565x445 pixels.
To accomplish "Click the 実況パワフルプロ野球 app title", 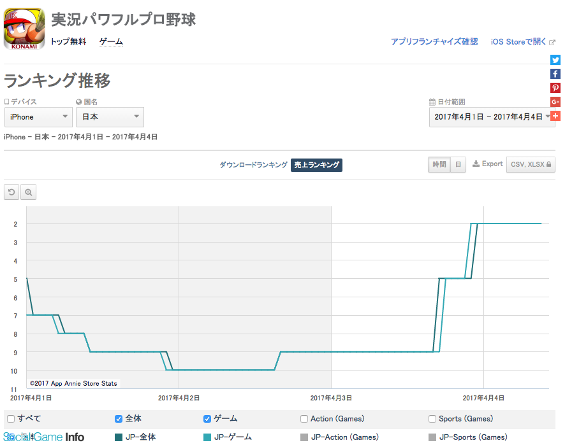I will (x=123, y=20).
